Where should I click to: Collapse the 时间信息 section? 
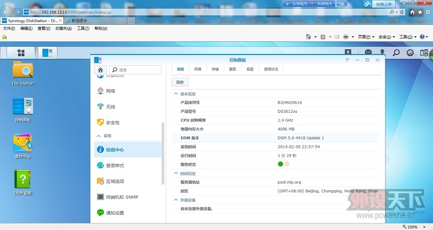point(176,173)
